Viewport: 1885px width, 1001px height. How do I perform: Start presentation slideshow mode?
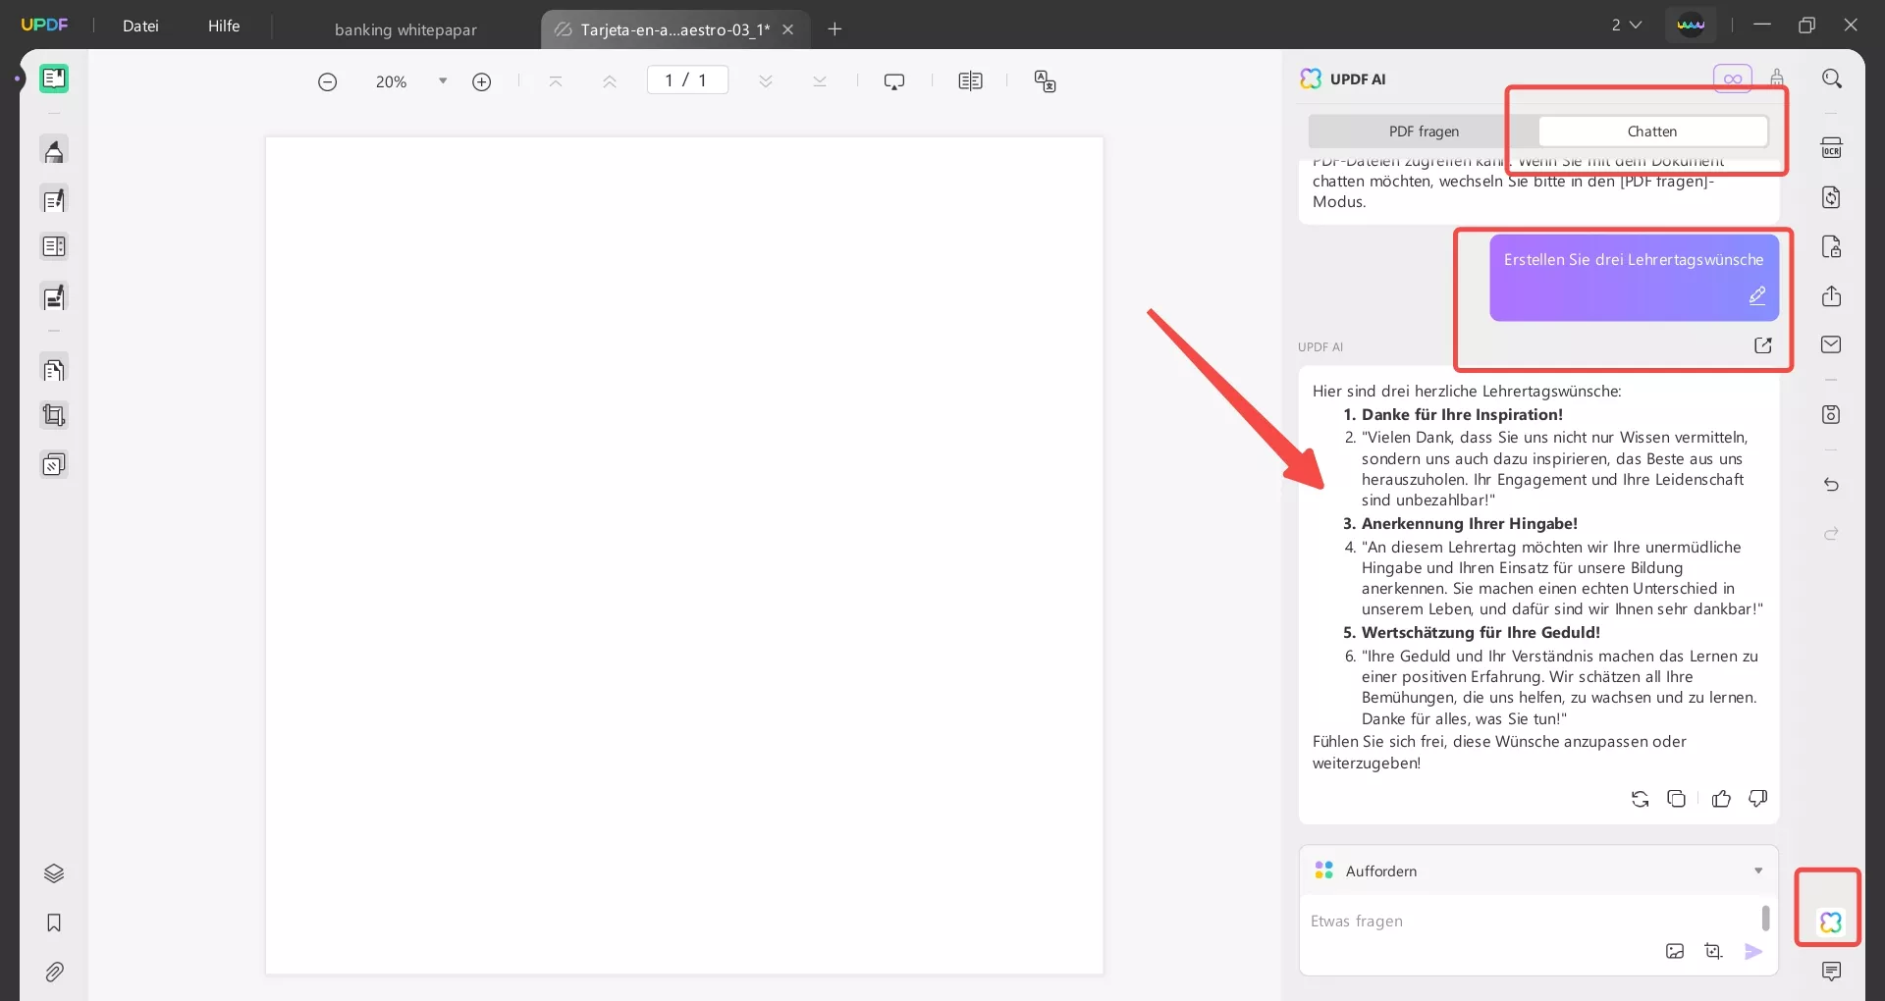(894, 81)
